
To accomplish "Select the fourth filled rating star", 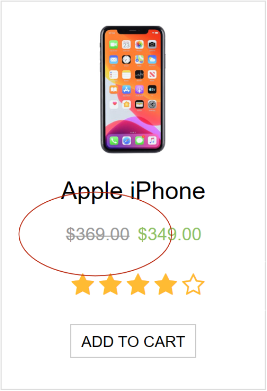I will coord(166,285).
